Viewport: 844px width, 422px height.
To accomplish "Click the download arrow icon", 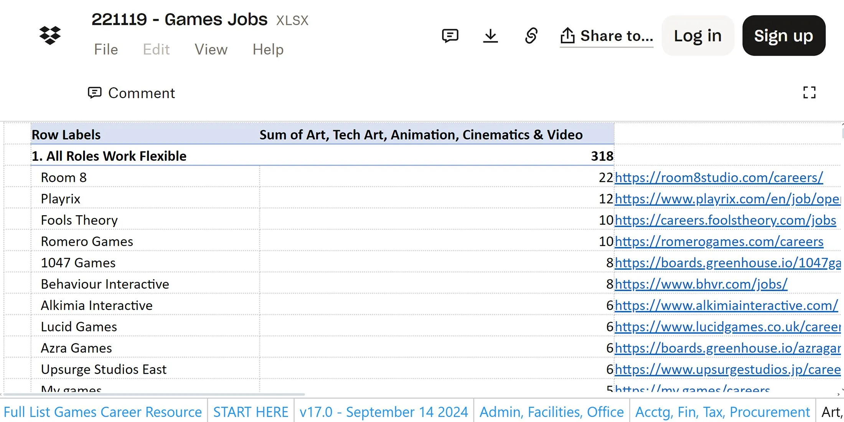I will pos(490,36).
